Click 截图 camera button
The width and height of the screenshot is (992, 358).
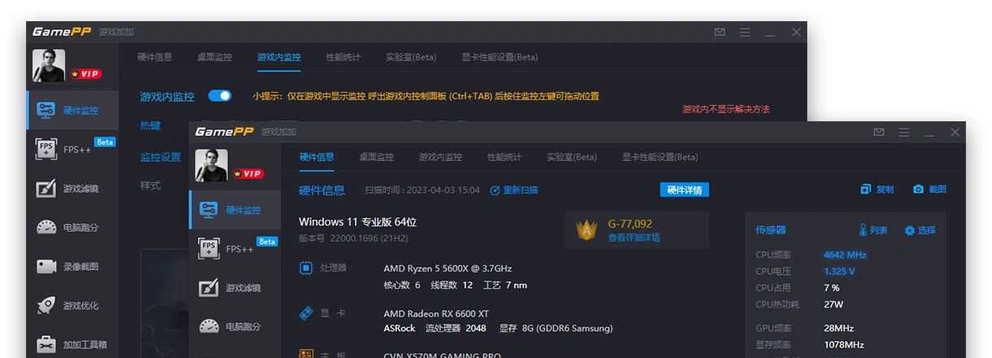click(929, 190)
